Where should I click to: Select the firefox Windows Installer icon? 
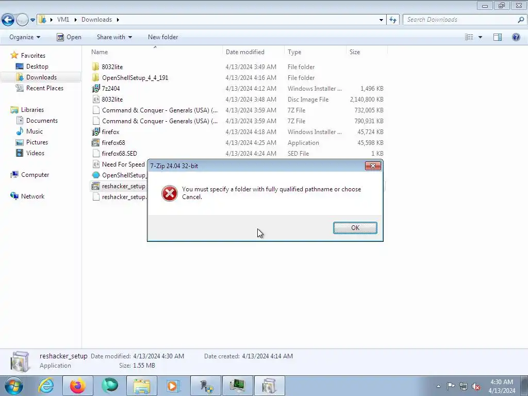pyautogui.click(x=96, y=131)
